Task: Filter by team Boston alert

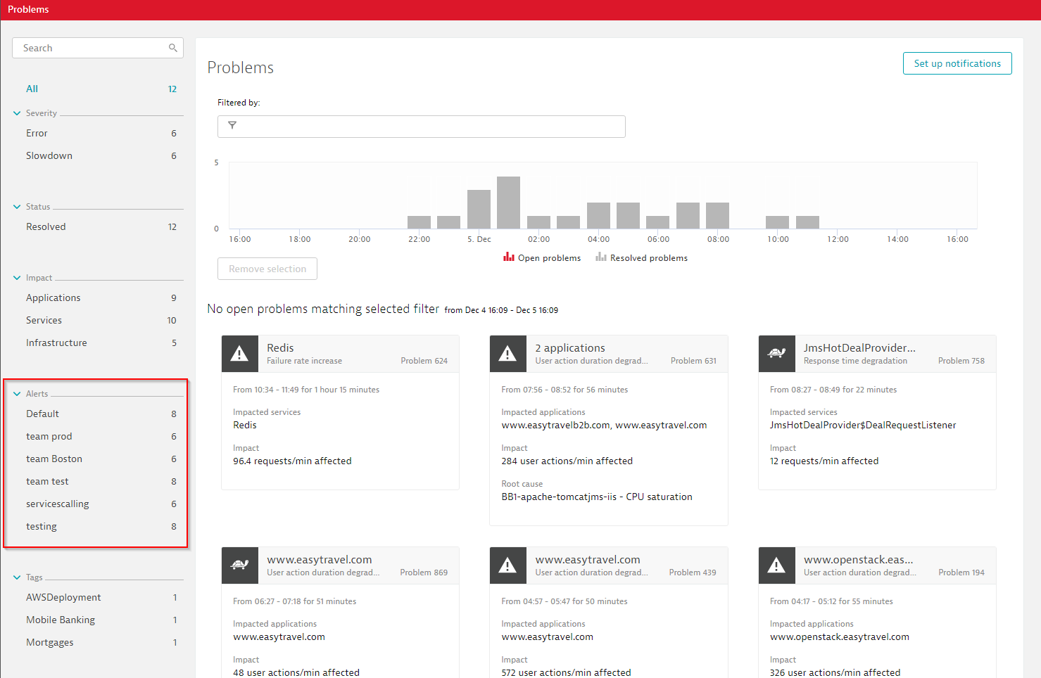Action: pyautogui.click(x=54, y=459)
